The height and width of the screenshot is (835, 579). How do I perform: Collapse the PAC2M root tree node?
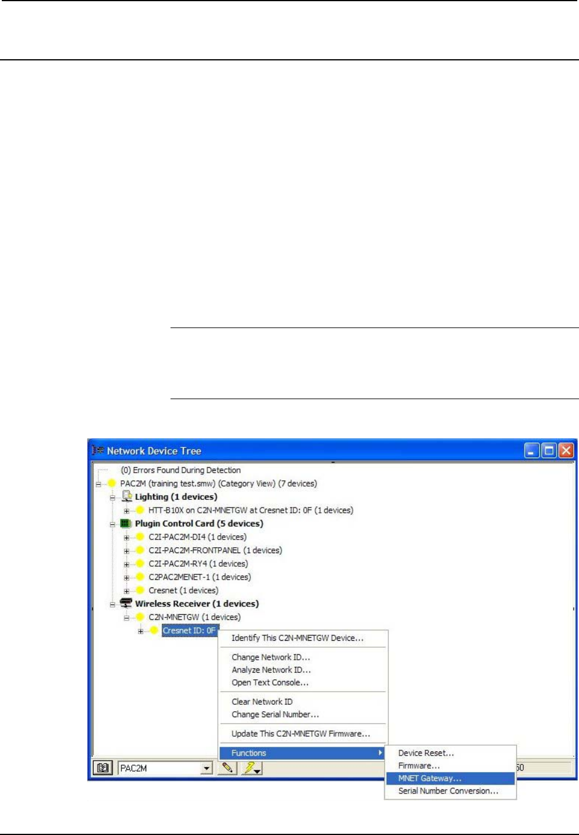tap(98, 484)
